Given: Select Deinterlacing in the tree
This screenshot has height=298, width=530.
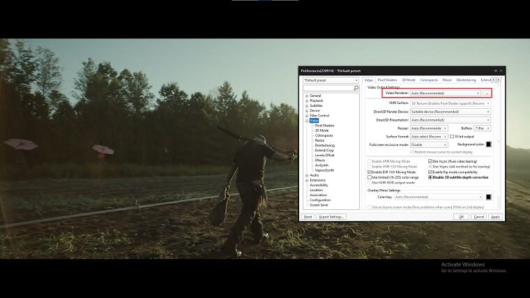Looking at the screenshot, I should pyautogui.click(x=325, y=145).
